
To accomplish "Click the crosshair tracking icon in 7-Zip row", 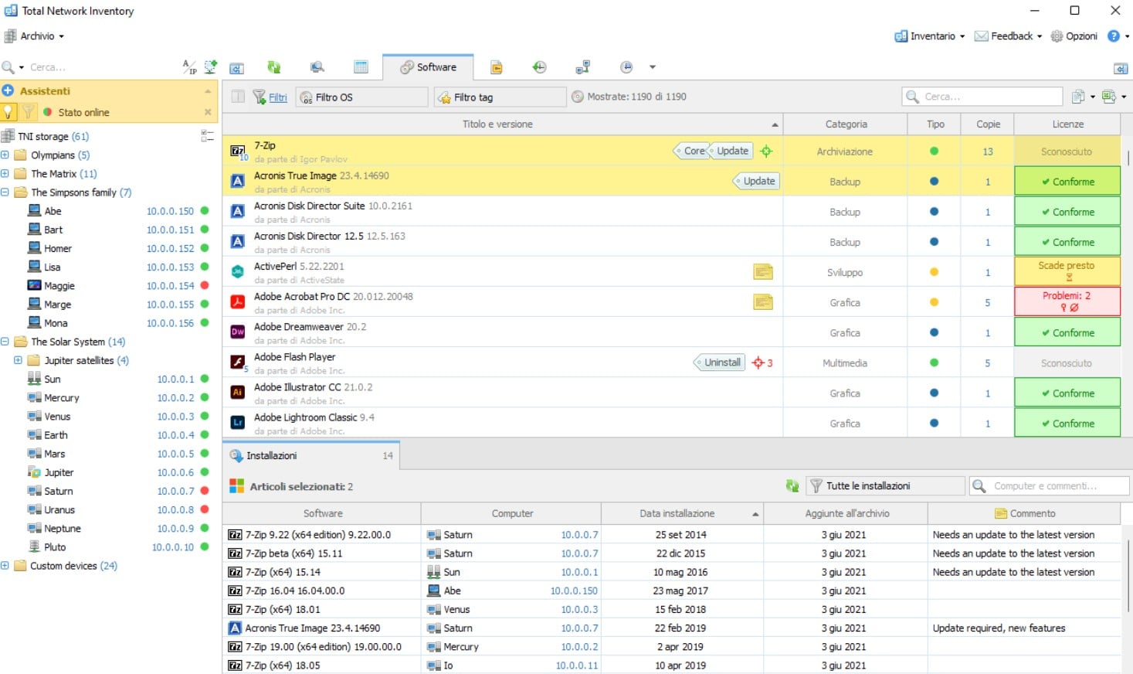I will pyautogui.click(x=766, y=151).
